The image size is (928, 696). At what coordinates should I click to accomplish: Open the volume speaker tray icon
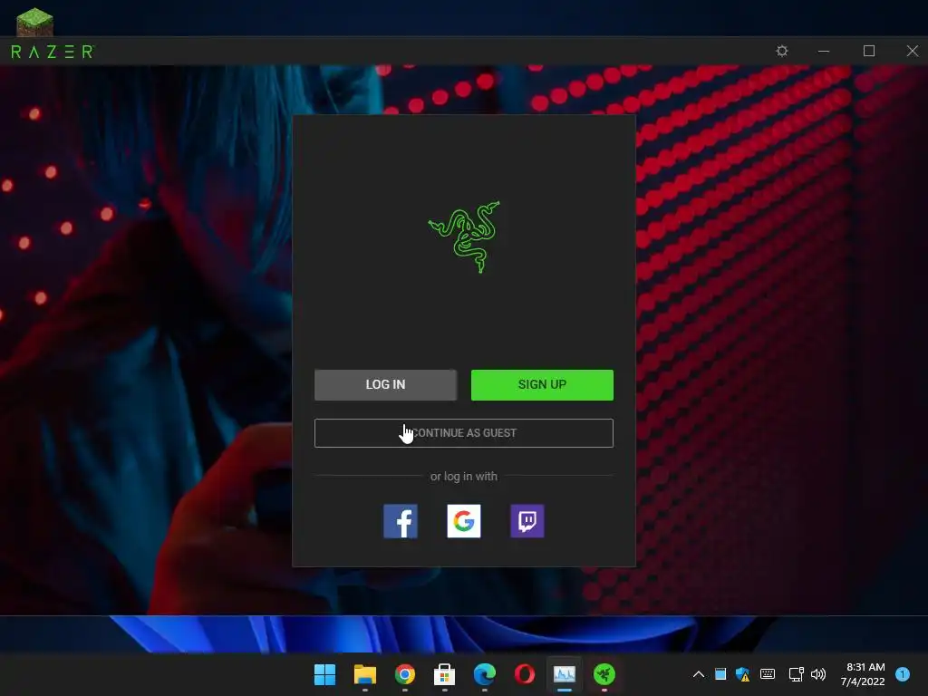tap(818, 674)
